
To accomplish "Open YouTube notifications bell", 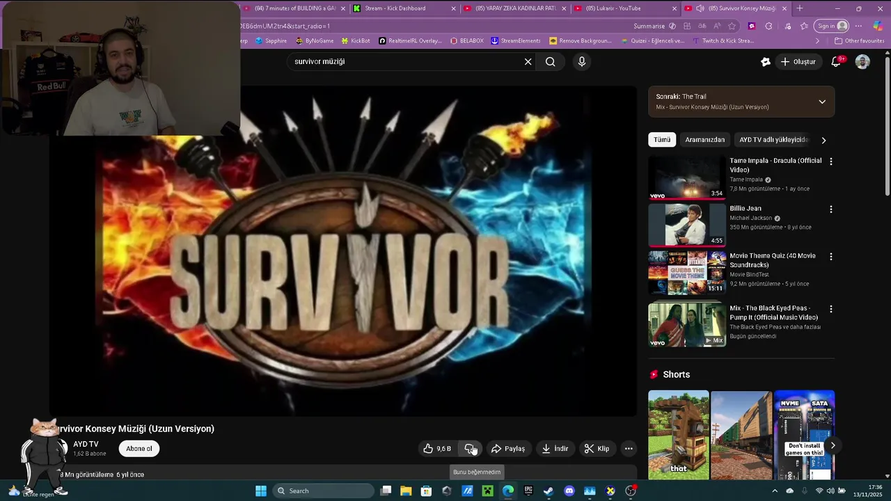I will [837, 61].
